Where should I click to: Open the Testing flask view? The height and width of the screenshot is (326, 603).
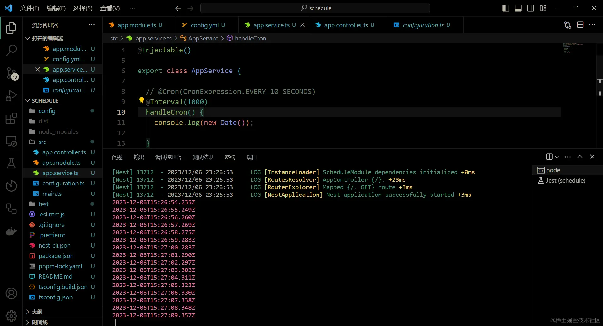click(x=11, y=163)
